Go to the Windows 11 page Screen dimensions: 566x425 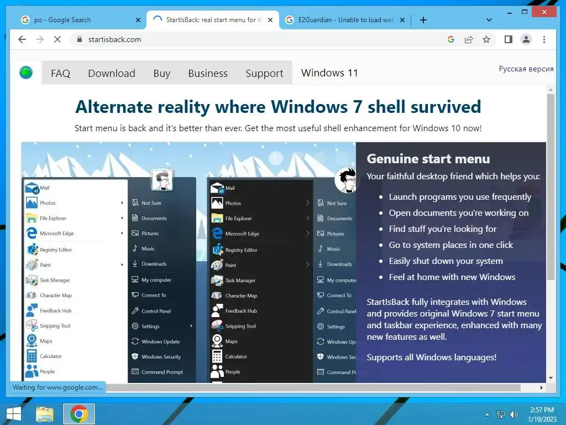click(329, 73)
